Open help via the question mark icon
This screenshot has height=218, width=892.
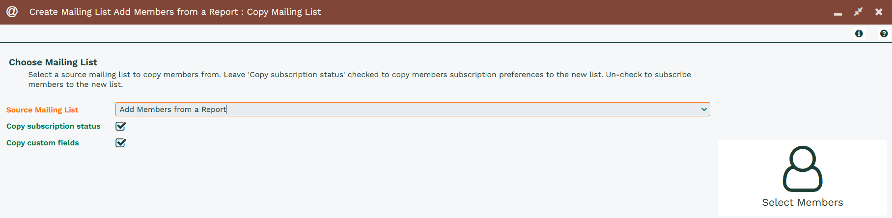point(884,33)
